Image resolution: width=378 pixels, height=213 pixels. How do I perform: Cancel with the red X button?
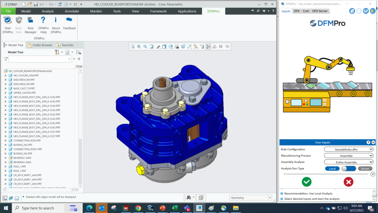point(348,182)
